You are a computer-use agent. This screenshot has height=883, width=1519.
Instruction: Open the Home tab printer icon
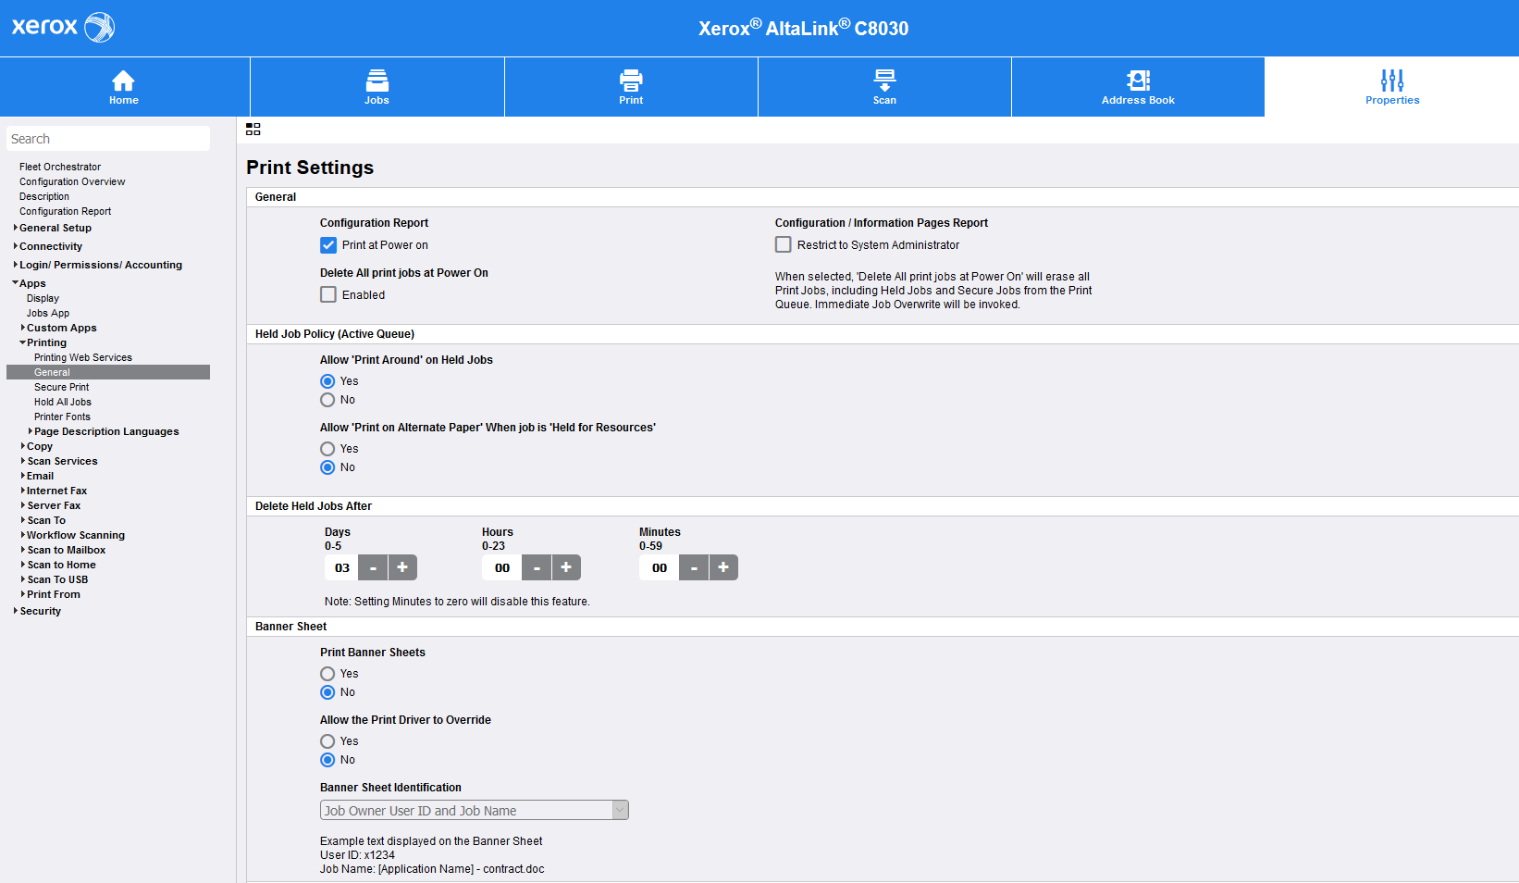coord(123,81)
